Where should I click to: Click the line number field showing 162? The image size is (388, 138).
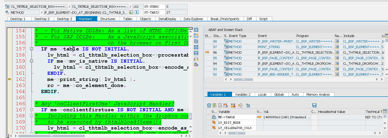[x=137, y=7]
